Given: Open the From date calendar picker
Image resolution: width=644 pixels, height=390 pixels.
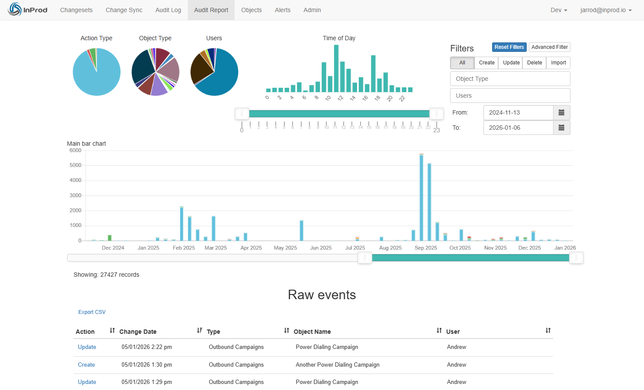Looking at the screenshot, I should [561, 112].
